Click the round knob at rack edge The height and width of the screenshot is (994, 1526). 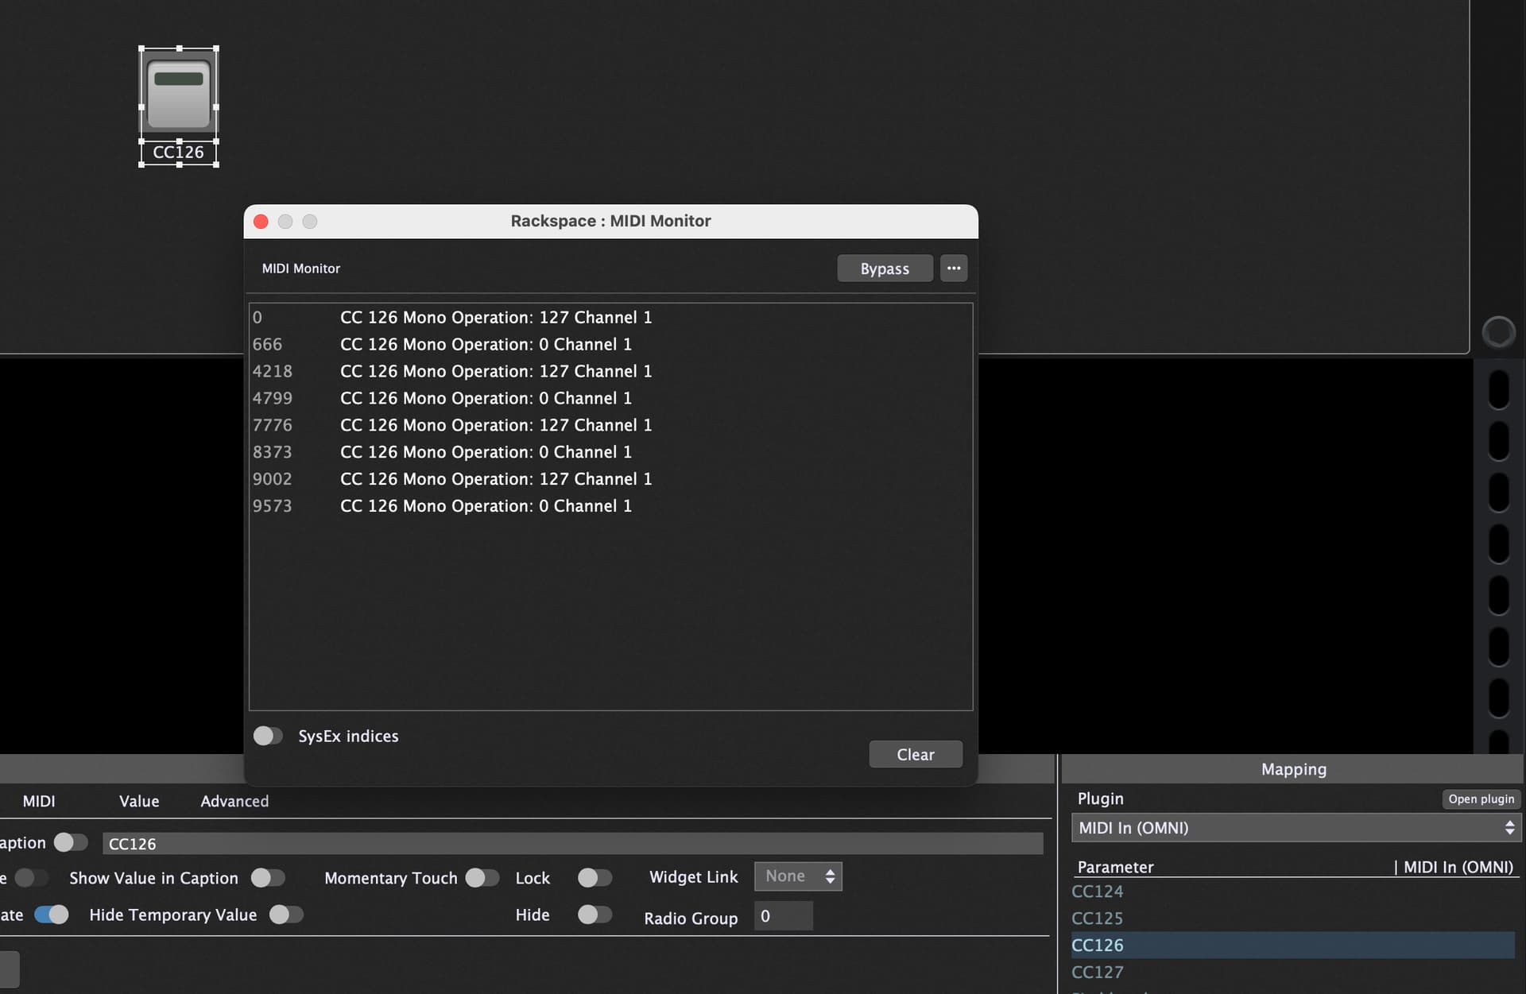(1498, 332)
